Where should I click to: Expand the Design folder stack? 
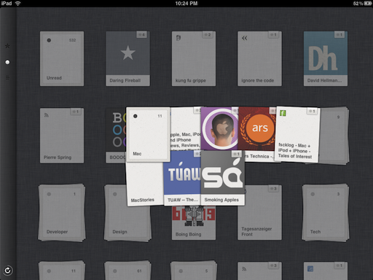click(x=127, y=213)
